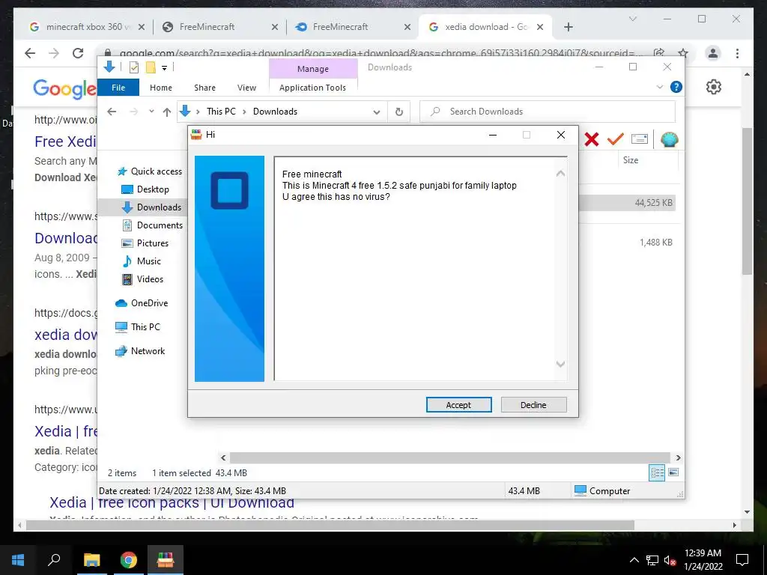Open a new Chrome tab

pos(568,28)
